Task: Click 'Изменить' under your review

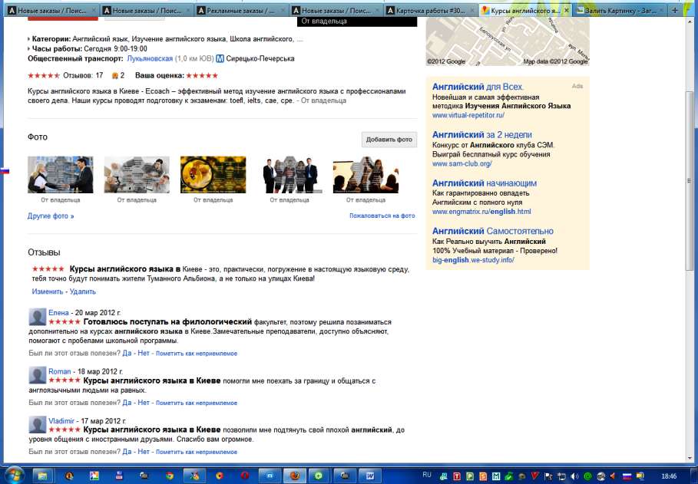Action: (x=47, y=291)
